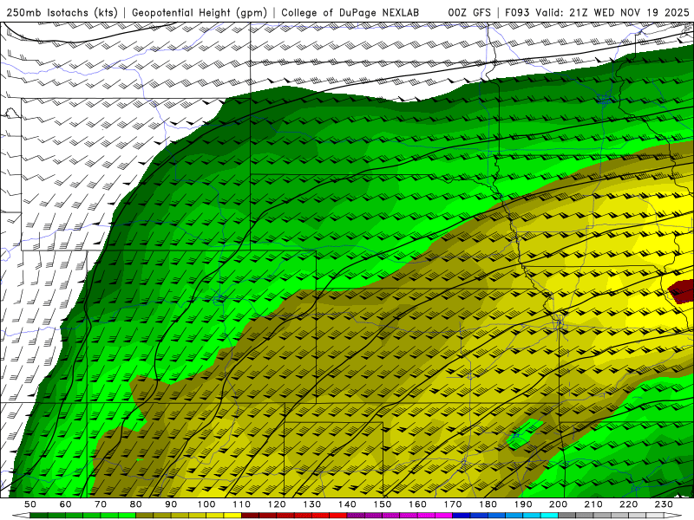Viewport: 694px width, 520px height.
Task: Click the 220 value on the color scale
Action: [x=628, y=504]
